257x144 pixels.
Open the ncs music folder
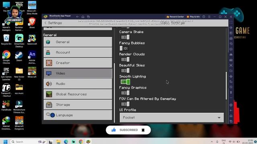pos(19,89)
